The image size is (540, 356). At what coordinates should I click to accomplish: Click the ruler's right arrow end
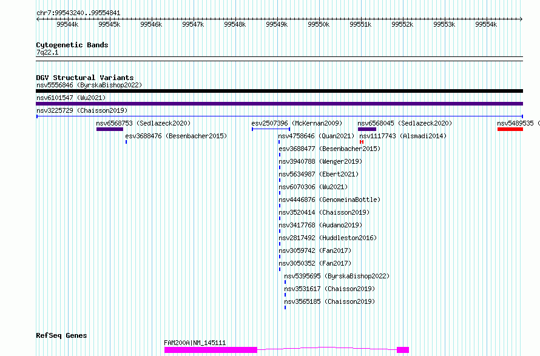click(x=521, y=19)
